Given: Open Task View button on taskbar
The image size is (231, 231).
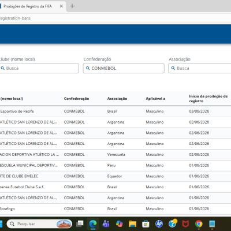Looking at the screenshot, I should (80, 224).
